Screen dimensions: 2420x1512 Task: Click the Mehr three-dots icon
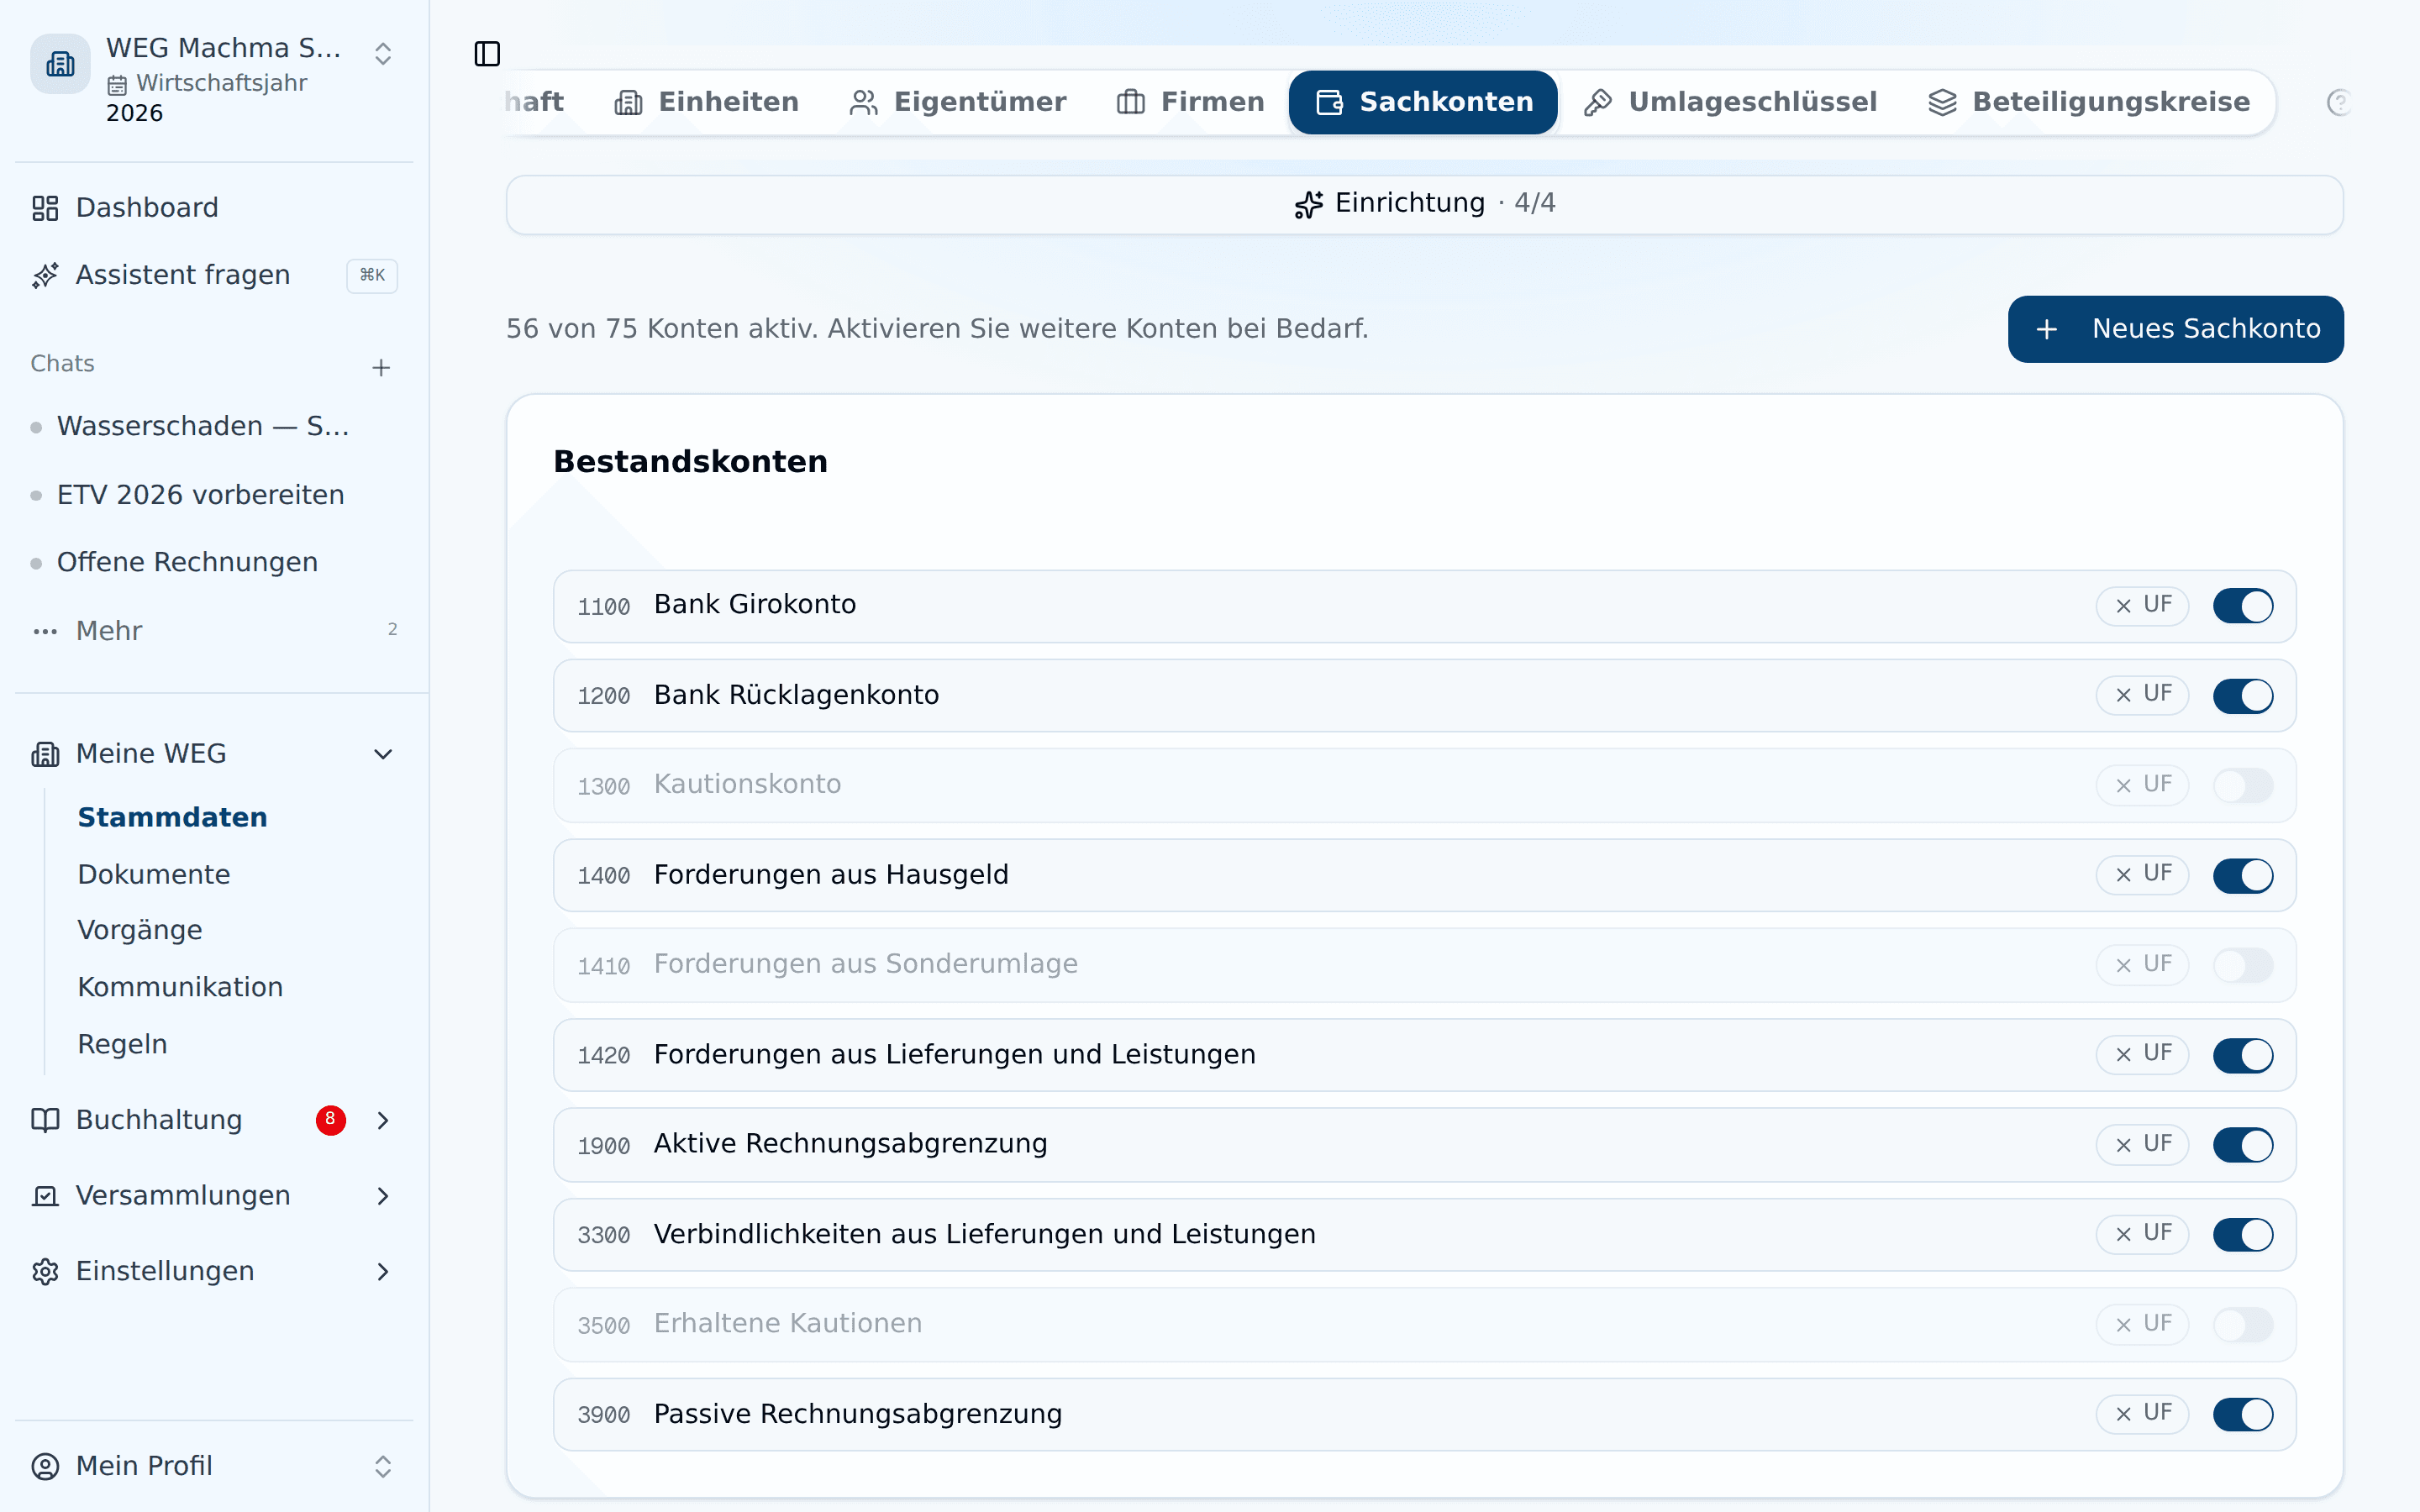pyautogui.click(x=45, y=631)
